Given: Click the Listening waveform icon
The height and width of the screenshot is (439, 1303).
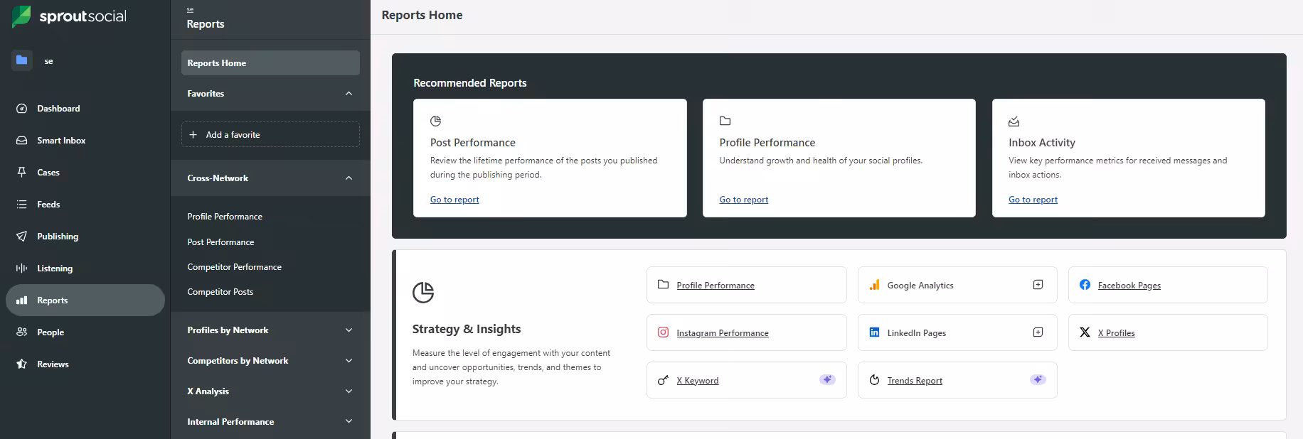Looking at the screenshot, I should [x=22, y=269].
